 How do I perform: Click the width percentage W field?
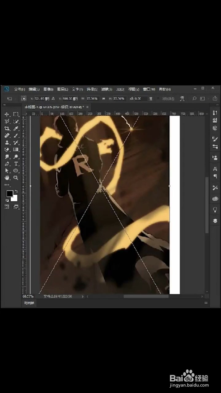[92, 99]
